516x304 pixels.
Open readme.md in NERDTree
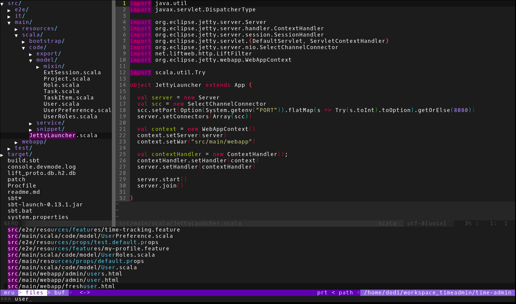(x=24, y=192)
